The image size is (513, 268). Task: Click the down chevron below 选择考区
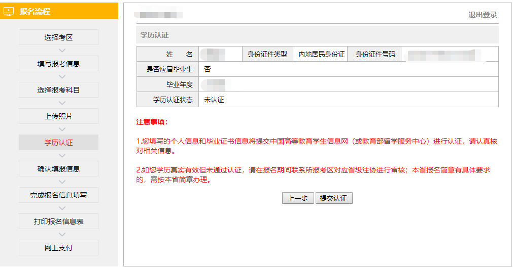tap(62, 51)
